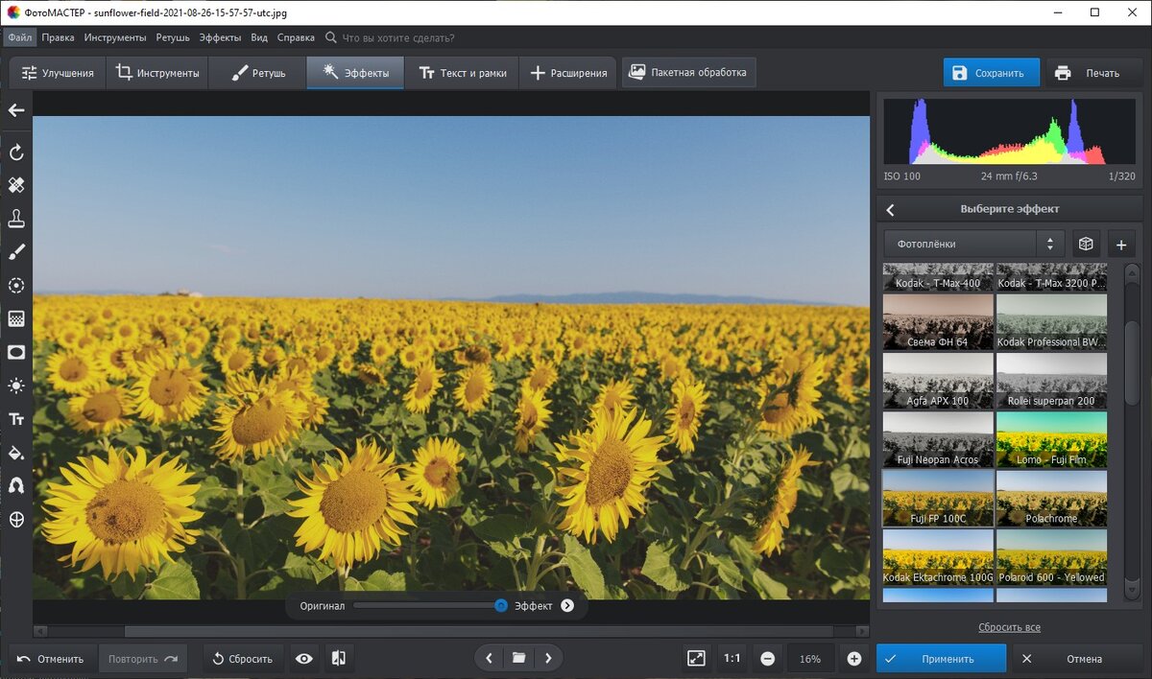Select the horseshoe-shaped tool in left toolbar
The height and width of the screenshot is (679, 1152).
point(16,486)
